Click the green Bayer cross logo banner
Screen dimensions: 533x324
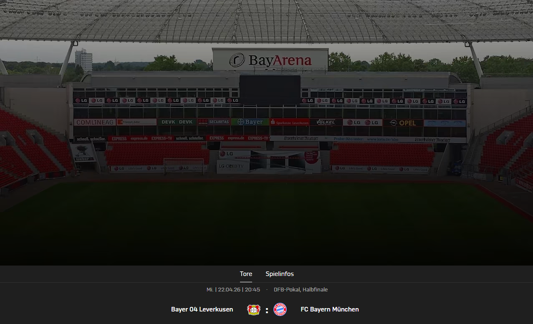pos(250,122)
